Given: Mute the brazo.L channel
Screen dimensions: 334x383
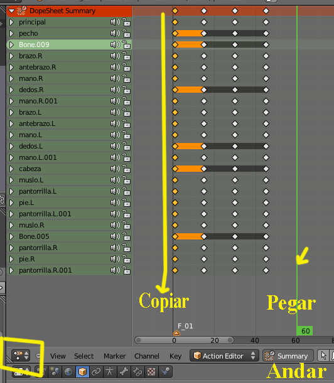Looking at the screenshot, I should pos(116,112).
